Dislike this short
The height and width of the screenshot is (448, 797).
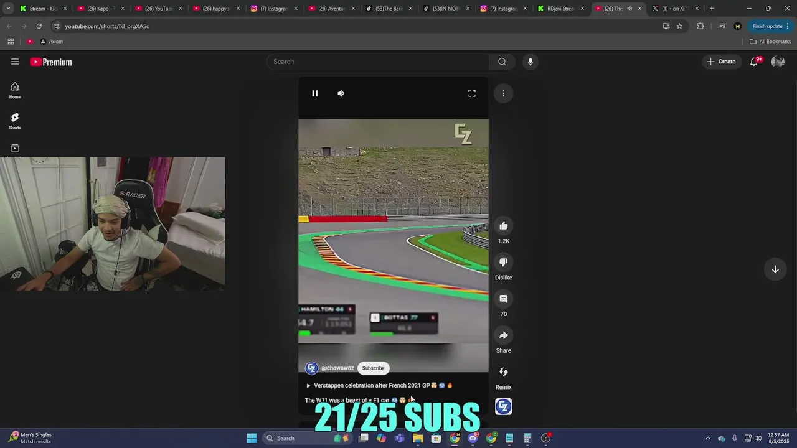503,262
